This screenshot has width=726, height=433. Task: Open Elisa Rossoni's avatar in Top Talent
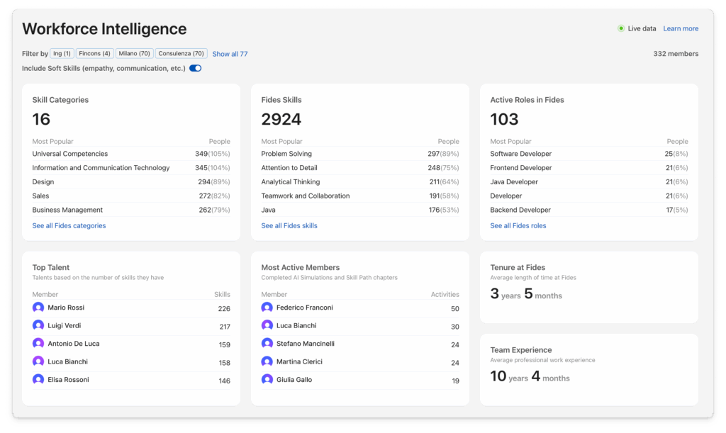(38, 380)
